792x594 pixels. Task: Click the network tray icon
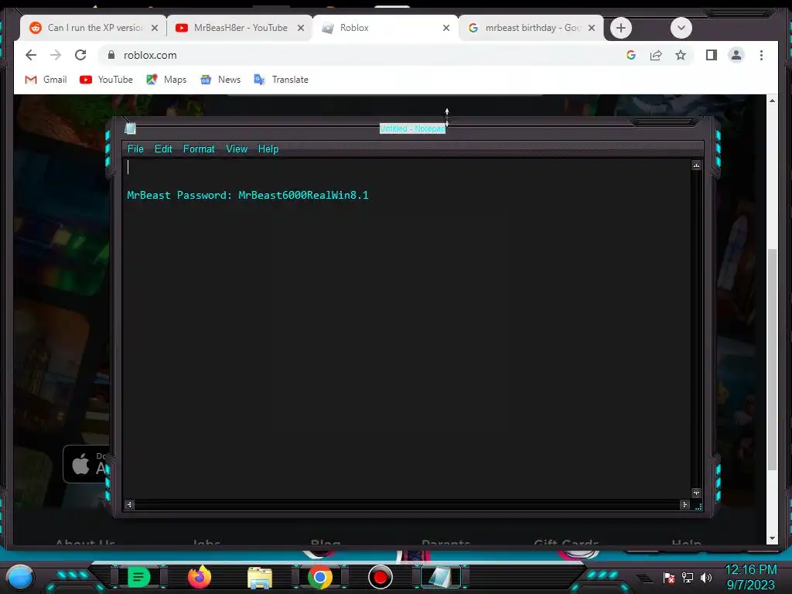pyautogui.click(x=688, y=577)
